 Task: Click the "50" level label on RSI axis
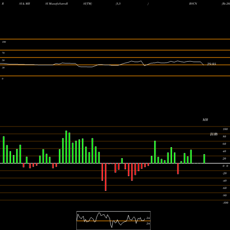3,60
